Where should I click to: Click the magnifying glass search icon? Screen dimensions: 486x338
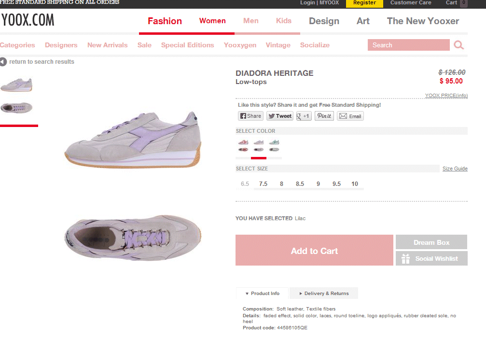(x=458, y=45)
